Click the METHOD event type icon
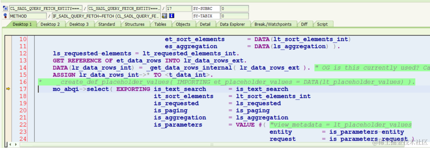The height and width of the screenshot is (148, 430). 5,16
